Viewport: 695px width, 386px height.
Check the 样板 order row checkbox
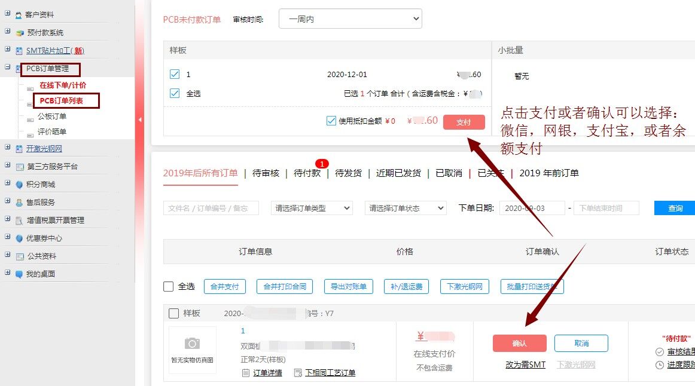click(174, 313)
